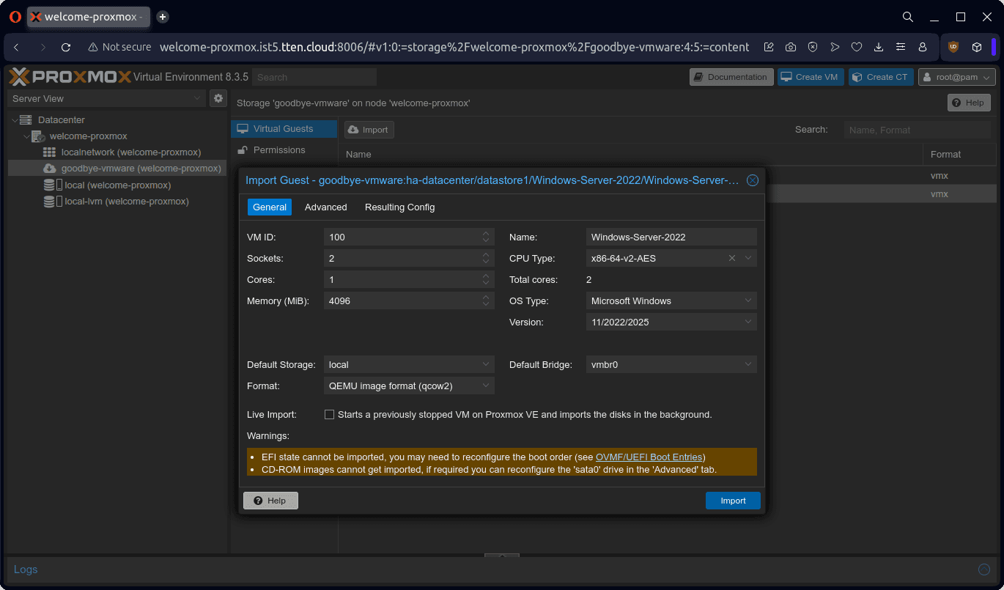Image resolution: width=1004 pixels, height=590 pixels.
Task: Open a new browser tab
Action: [x=163, y=16]
